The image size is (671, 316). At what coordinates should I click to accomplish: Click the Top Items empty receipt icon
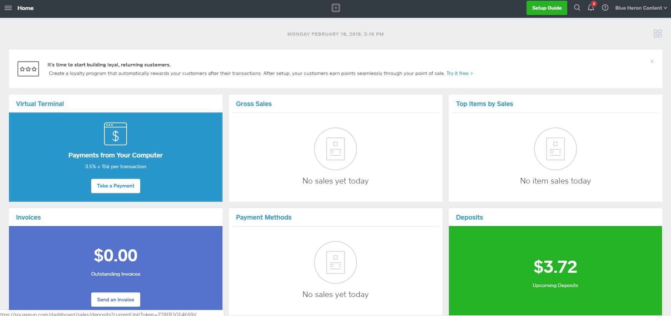(555, 149)
